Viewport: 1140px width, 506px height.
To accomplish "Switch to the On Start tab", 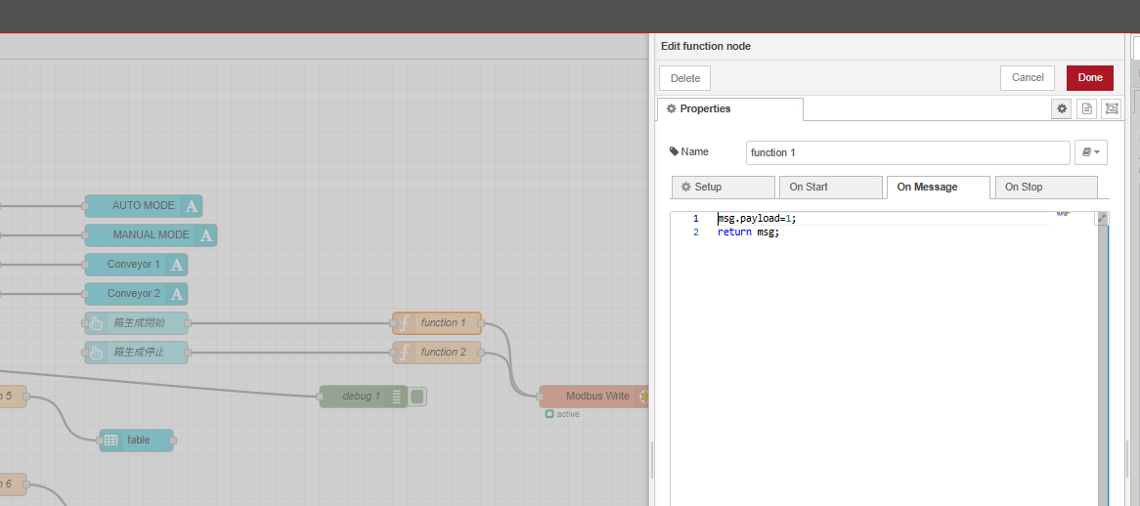I will pyautogui.click(x=830, y=187).
